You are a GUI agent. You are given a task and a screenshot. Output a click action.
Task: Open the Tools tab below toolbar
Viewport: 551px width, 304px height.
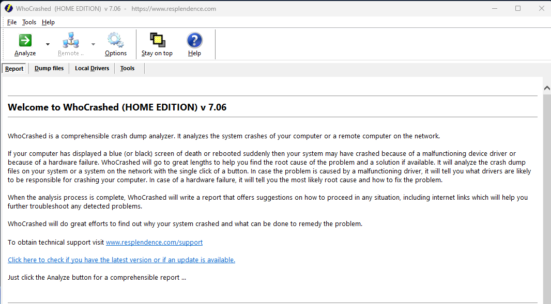[127, 68]
